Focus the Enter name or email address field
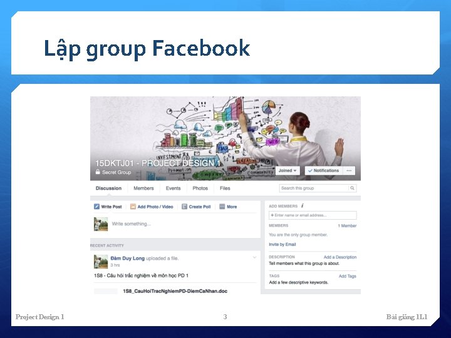The height and width of the screenshot is (338, 451). [313, 215]
